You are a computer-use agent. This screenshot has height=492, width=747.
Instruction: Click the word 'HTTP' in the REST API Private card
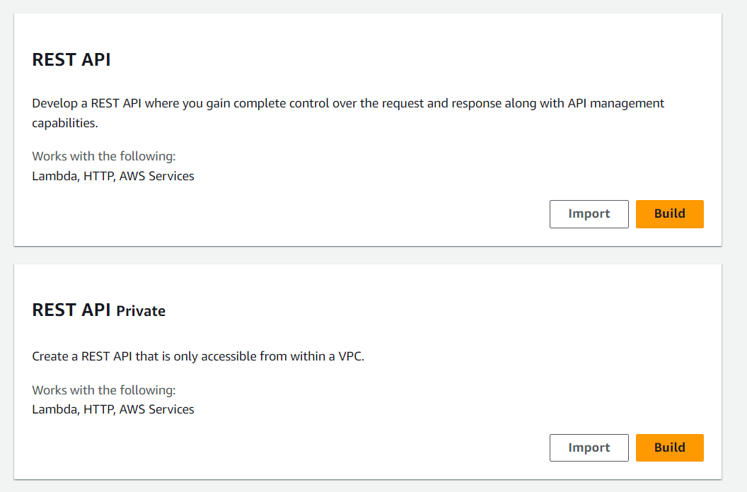point(98,409)
